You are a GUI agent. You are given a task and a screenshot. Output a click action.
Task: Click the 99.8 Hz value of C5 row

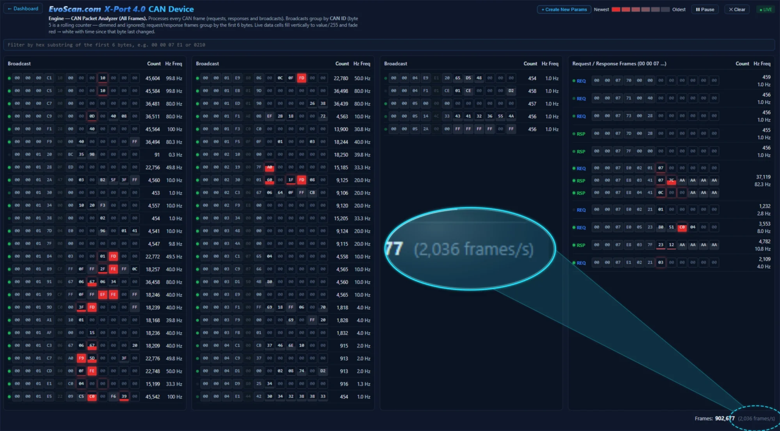tap(174, 91)
